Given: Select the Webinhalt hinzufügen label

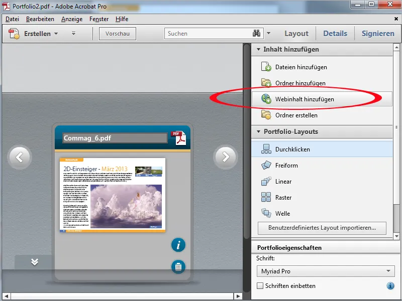Looking at the screenshot, I should [x=305, y=99].
